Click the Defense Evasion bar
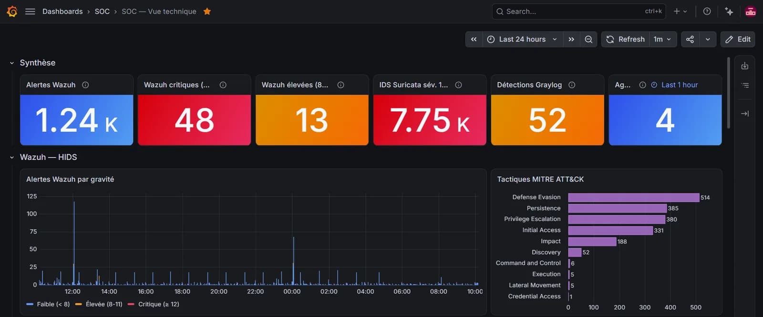763x317 pixels. click(634, 198)
